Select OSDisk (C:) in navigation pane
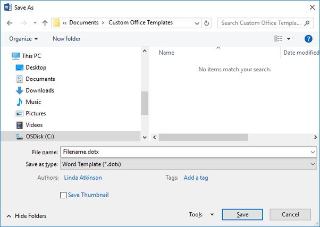320x227 pixels. [x=71, y=136]
